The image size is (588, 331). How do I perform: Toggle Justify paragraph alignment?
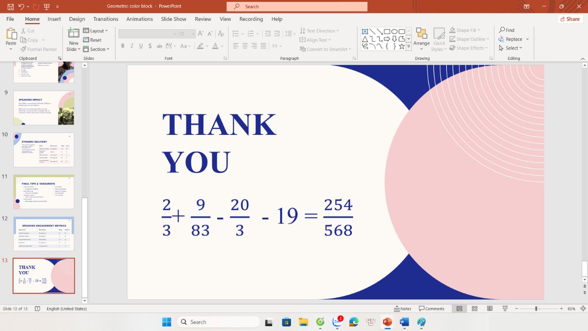pyautogui.click(x=264, y=46)
